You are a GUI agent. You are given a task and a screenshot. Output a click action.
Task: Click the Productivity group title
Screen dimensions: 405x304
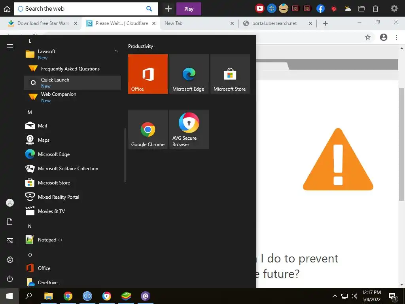click(140, 46)
